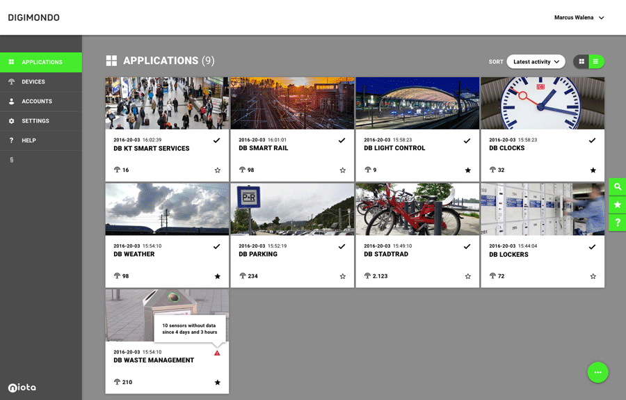This screenshot has width=626, height=400.
Task: Click the DB Lockers thumbnail image
Action: pyautogui.click(x=543, y=209)
